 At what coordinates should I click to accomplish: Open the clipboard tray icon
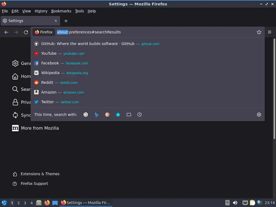[252, 203]
